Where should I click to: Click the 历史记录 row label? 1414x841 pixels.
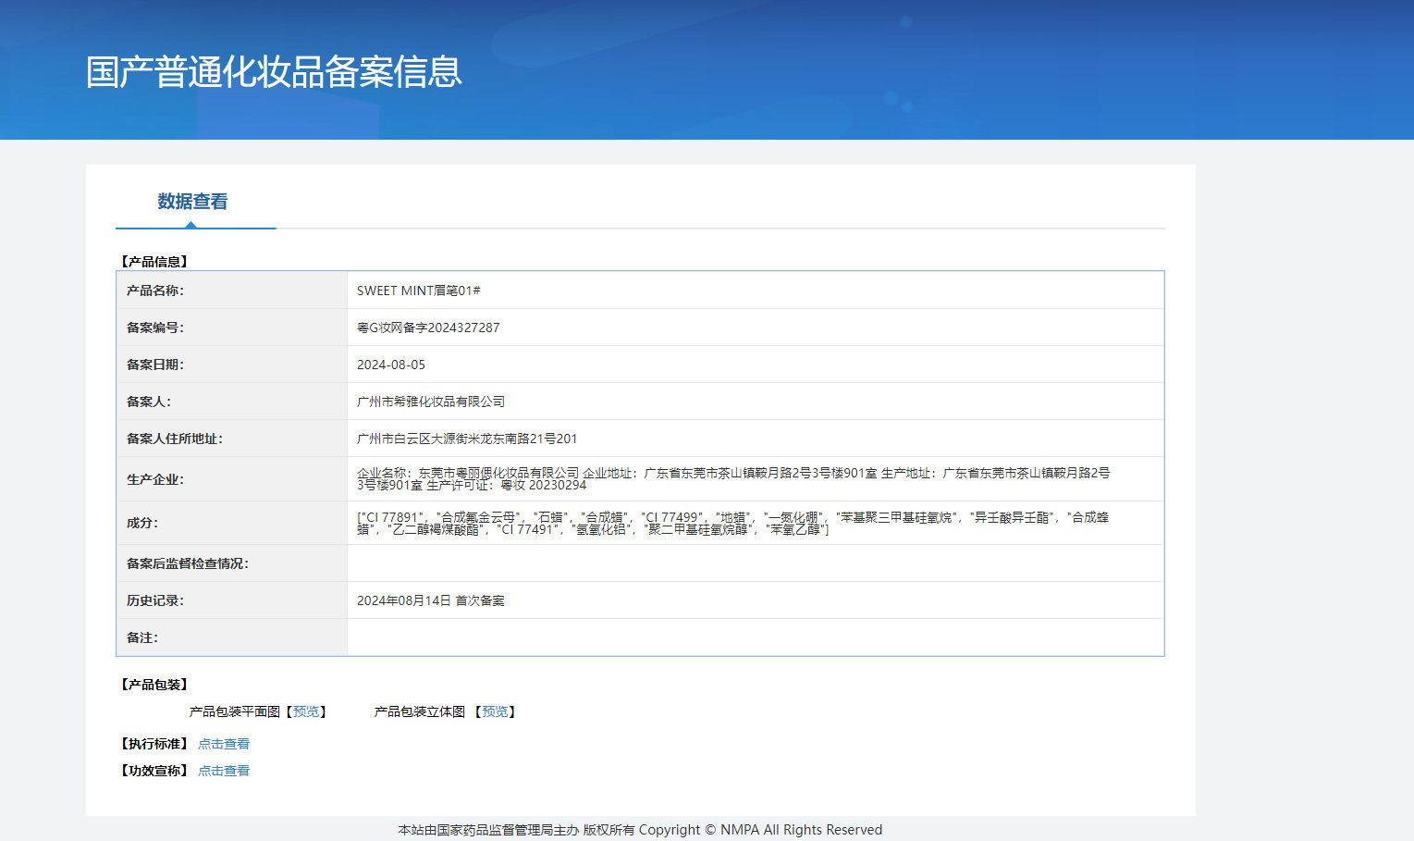coord(155,600)
